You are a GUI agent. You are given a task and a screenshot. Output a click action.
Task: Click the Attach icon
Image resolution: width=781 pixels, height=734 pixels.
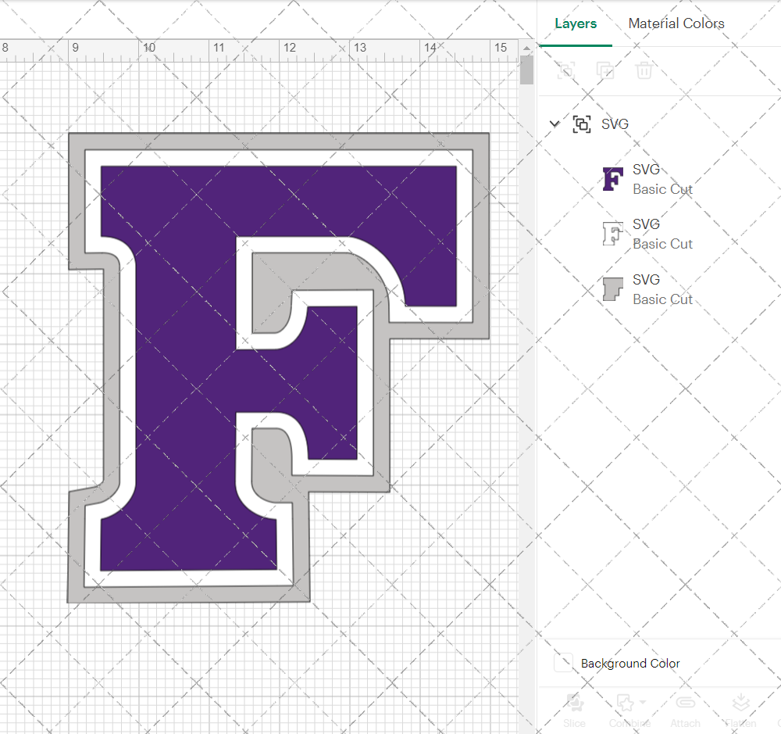pos(686,702)
